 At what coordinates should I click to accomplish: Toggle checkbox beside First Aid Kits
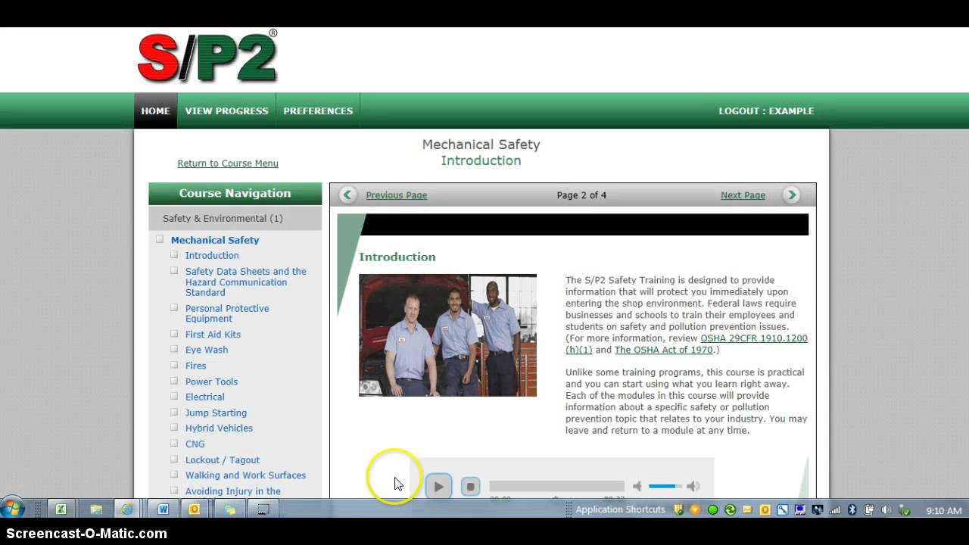coord(174,333)
